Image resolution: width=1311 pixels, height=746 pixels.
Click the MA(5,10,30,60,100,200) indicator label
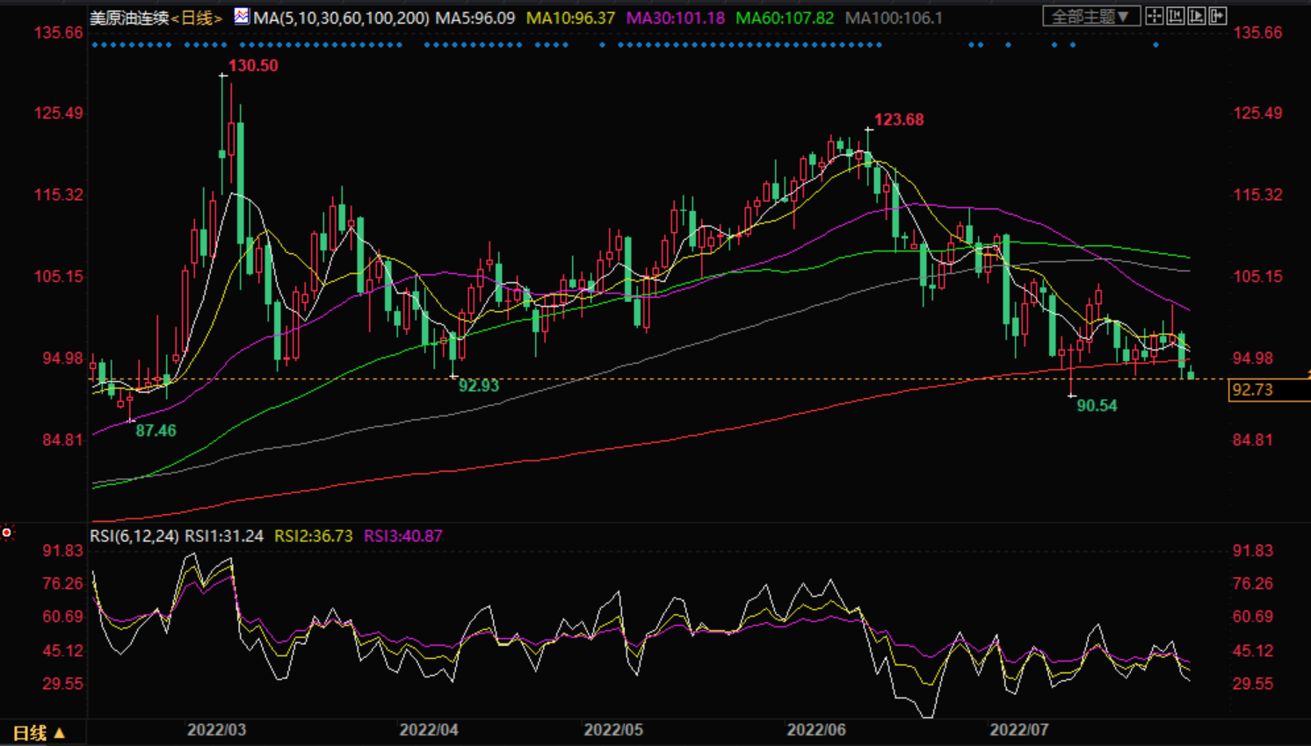(341, 18)
